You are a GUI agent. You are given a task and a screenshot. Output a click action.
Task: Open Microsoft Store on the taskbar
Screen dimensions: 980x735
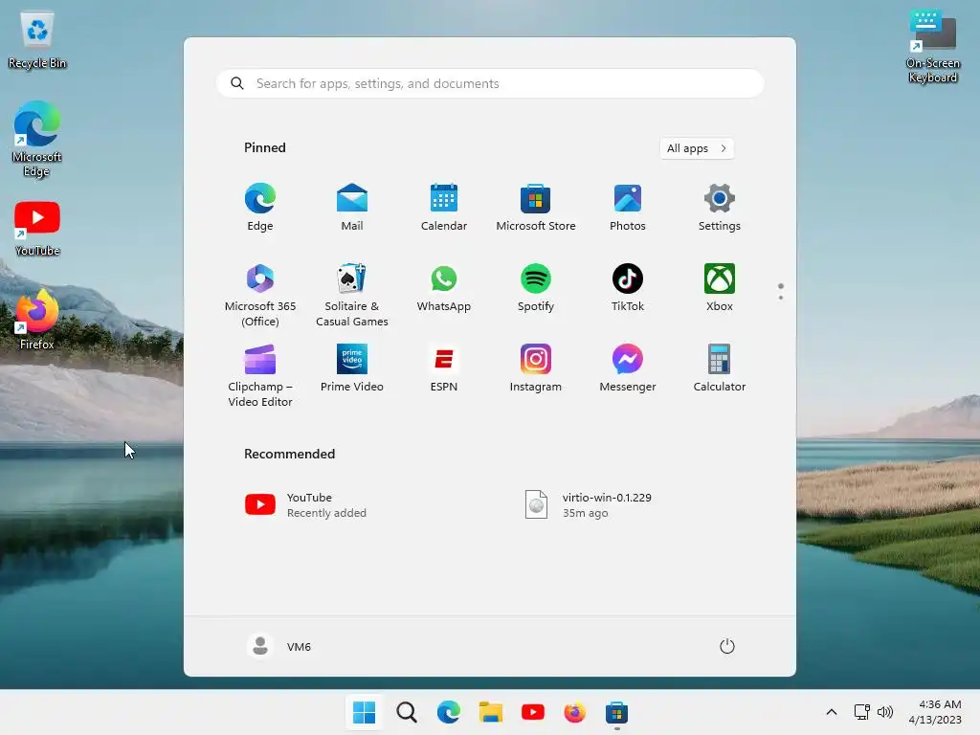pos(616,712)
